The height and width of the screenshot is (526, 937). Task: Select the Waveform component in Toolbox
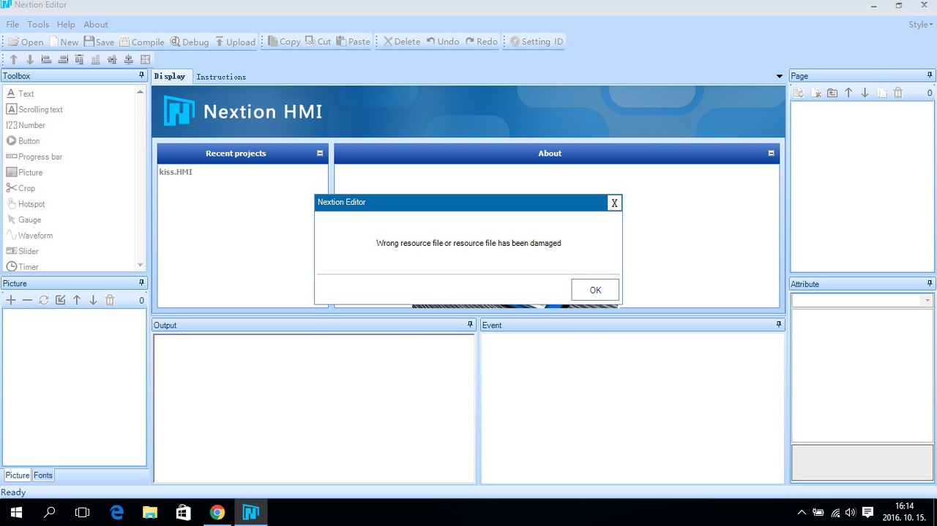(29, 236)
